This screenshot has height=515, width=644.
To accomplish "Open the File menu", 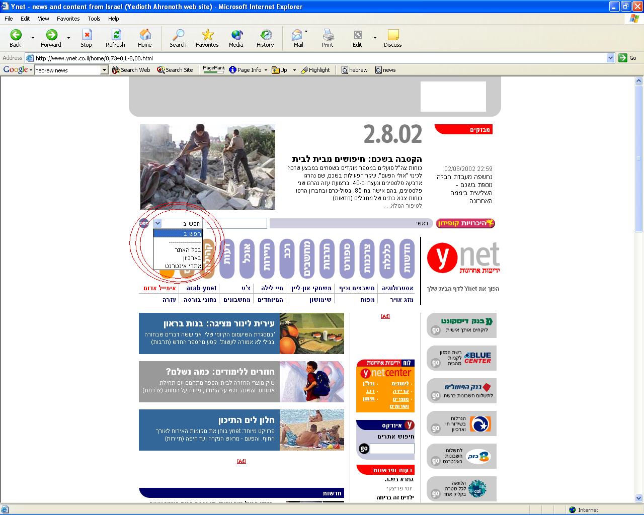I will coord(9,19).
